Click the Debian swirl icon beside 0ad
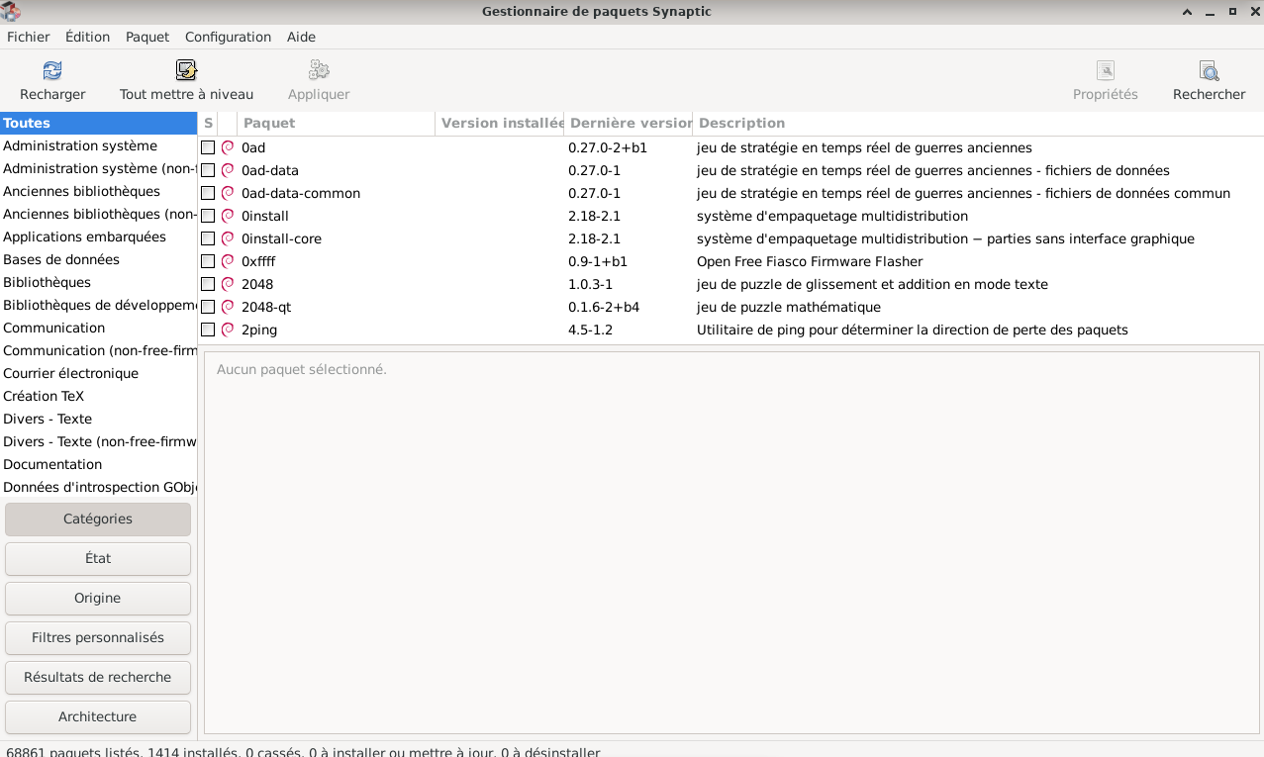Viewport: 1264px width, 757px height. [228, 147]
